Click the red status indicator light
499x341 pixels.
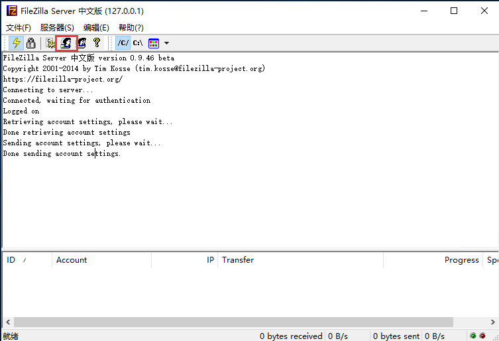(x=482, y=336)
